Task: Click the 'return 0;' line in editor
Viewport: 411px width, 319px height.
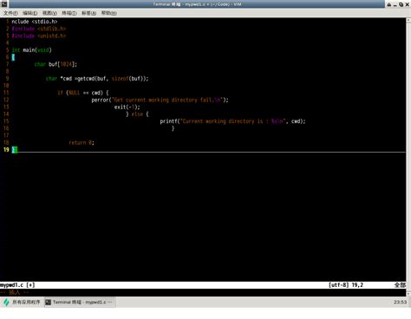Action: [82, 142]
